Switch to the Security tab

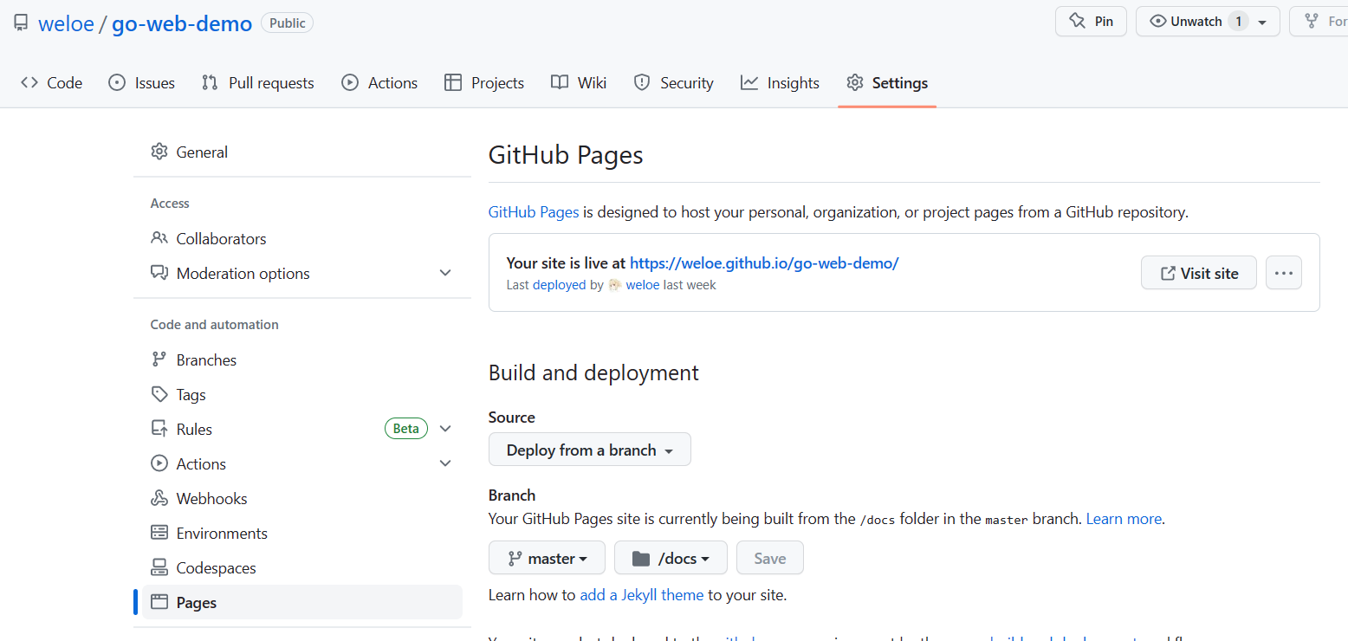[x=673, y=83]
